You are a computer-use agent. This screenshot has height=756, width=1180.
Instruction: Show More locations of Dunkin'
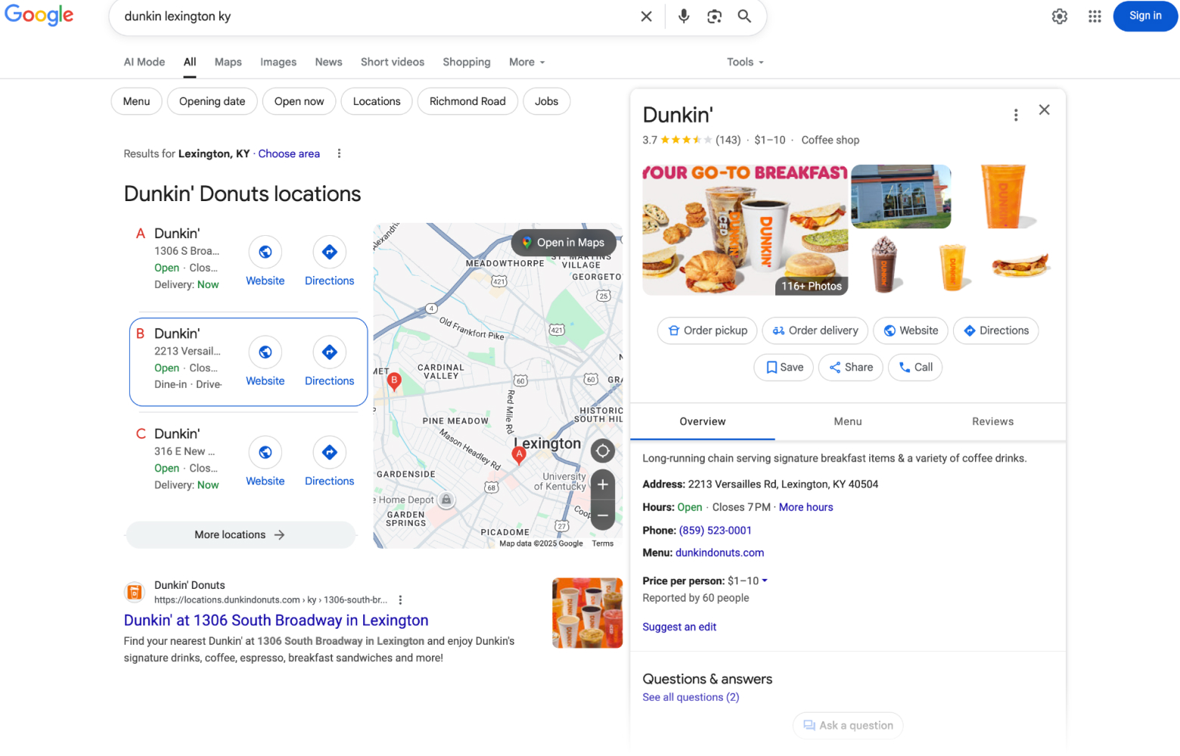pos(241,534)
